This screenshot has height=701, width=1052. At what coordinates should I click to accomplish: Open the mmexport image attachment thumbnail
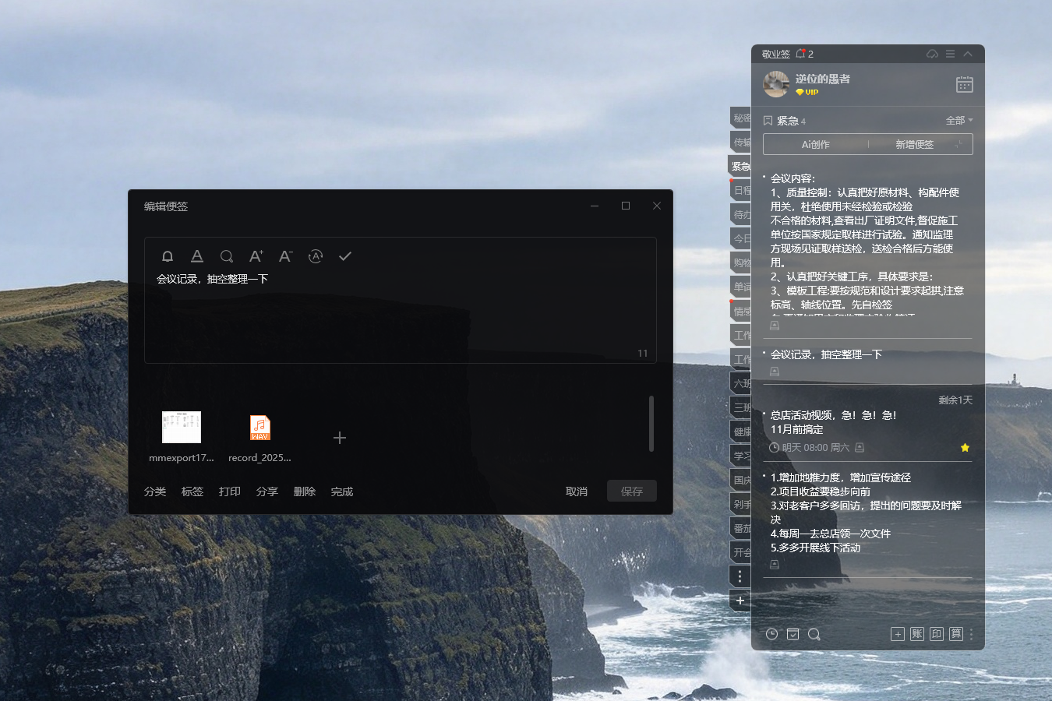182,428
